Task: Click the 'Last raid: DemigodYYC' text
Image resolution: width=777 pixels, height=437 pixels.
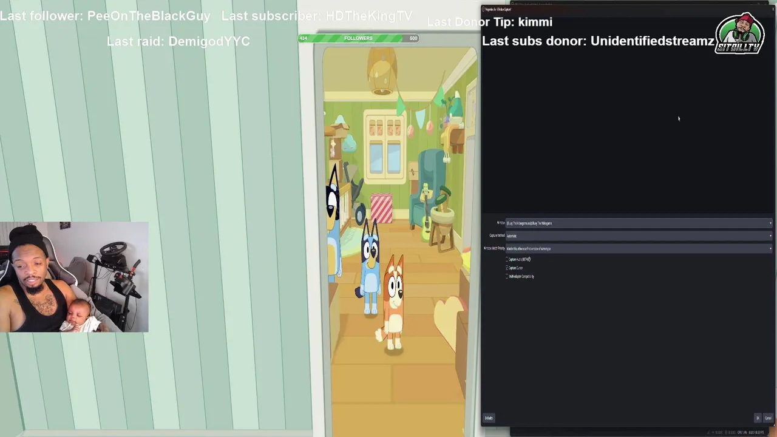Action: [x=178, y=41]
